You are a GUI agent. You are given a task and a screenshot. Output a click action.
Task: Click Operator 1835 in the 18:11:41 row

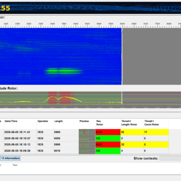40,132
